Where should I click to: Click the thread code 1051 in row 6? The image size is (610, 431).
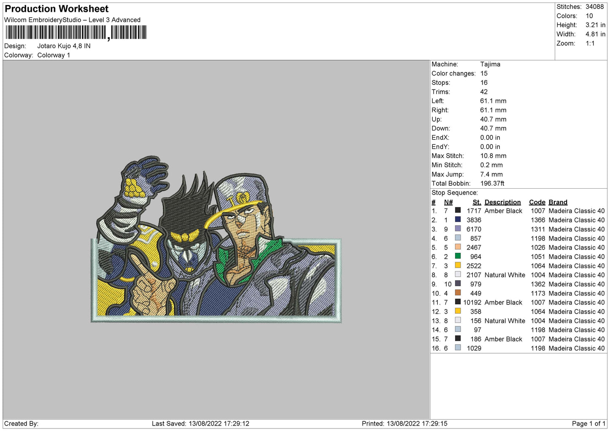tap(538, 257)
